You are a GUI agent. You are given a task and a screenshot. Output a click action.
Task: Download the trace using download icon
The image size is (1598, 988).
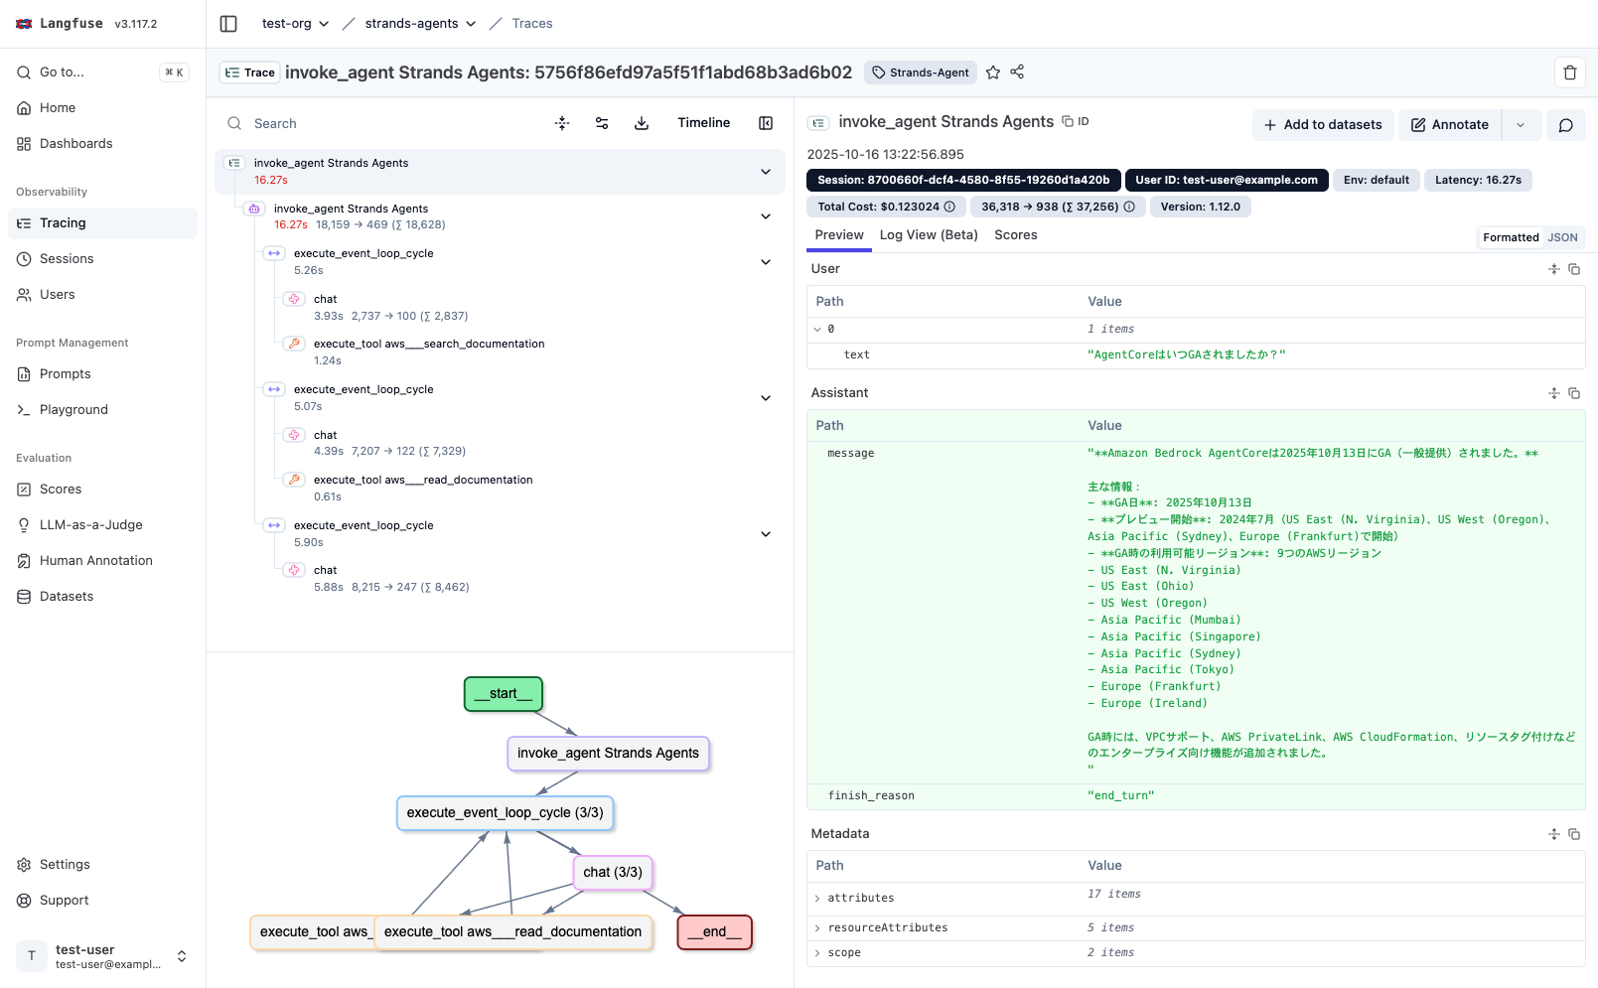pos(642,123)
